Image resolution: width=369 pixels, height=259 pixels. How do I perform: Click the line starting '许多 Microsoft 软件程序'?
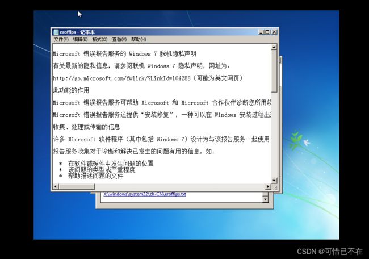(161, 139)
